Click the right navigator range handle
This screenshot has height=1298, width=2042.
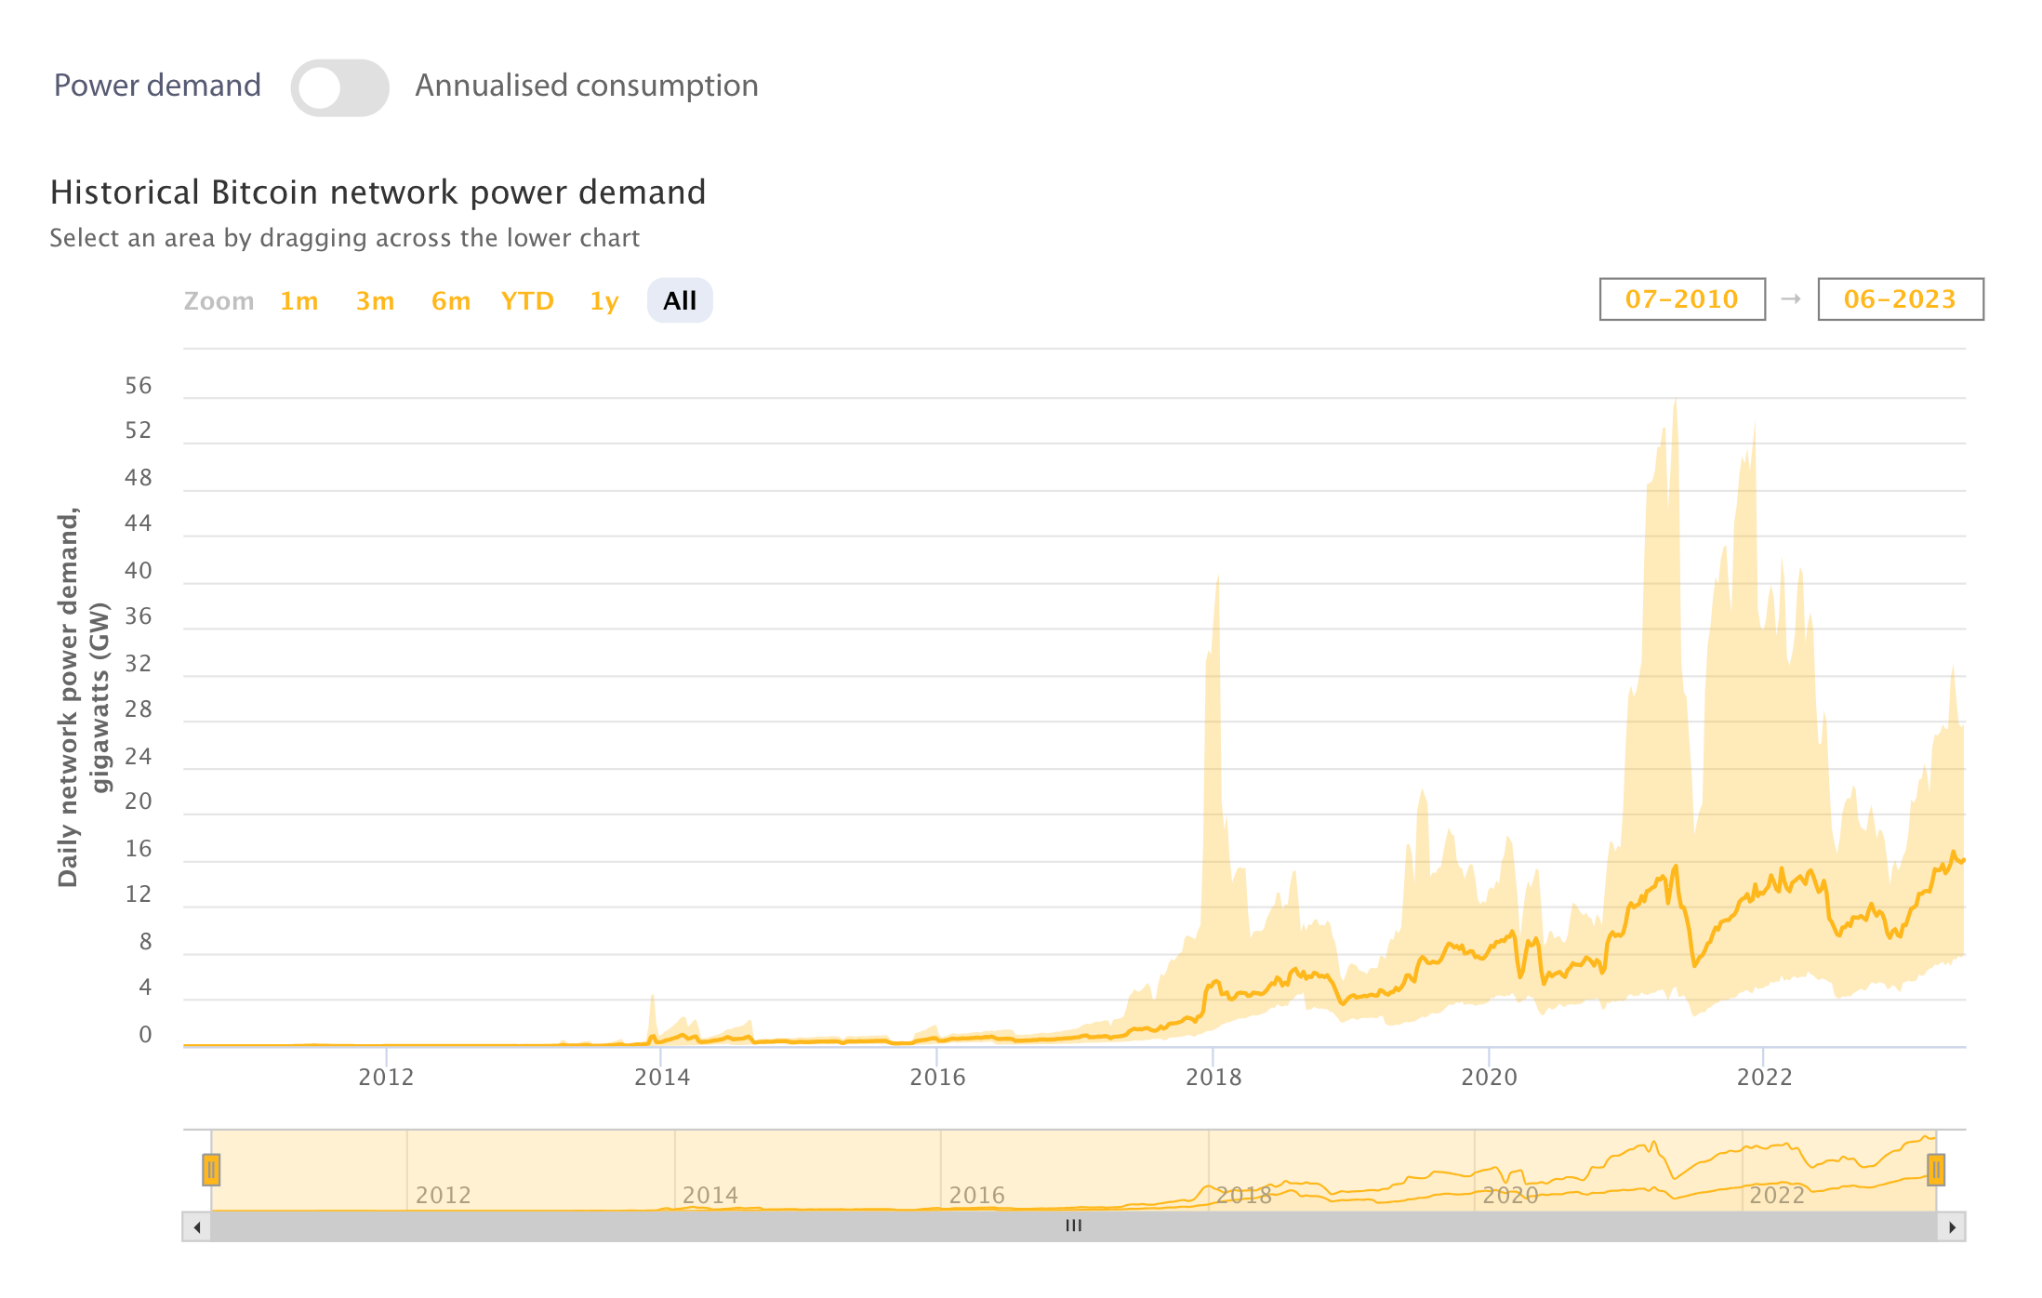click(1935, 1170)
